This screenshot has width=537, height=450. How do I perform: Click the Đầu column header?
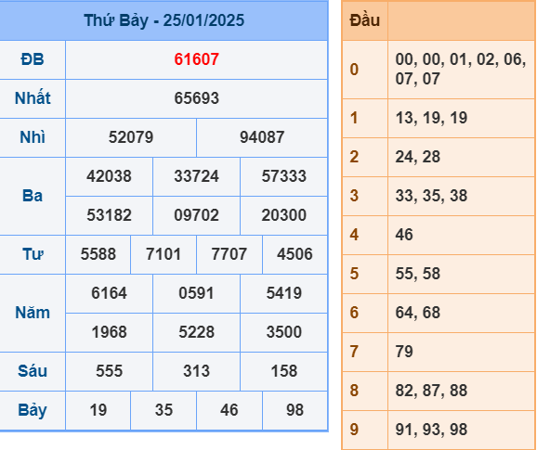coord(365,20)
